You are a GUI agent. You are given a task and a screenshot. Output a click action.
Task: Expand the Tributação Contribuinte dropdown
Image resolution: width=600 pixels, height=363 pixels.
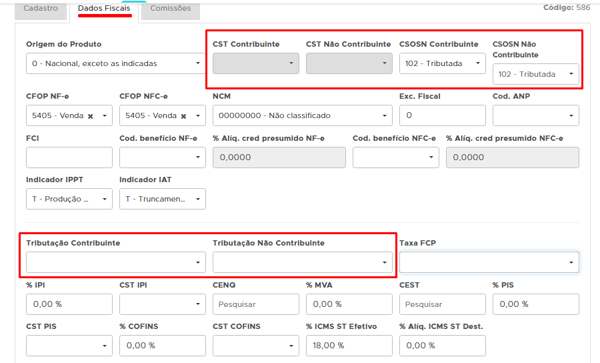pyautogui.click(x=115, y=262)
